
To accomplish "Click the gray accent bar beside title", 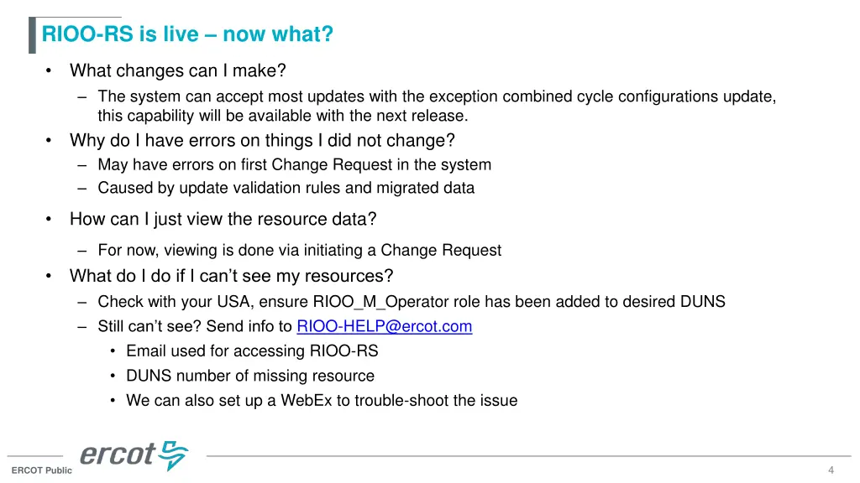I will click(33, 35).
